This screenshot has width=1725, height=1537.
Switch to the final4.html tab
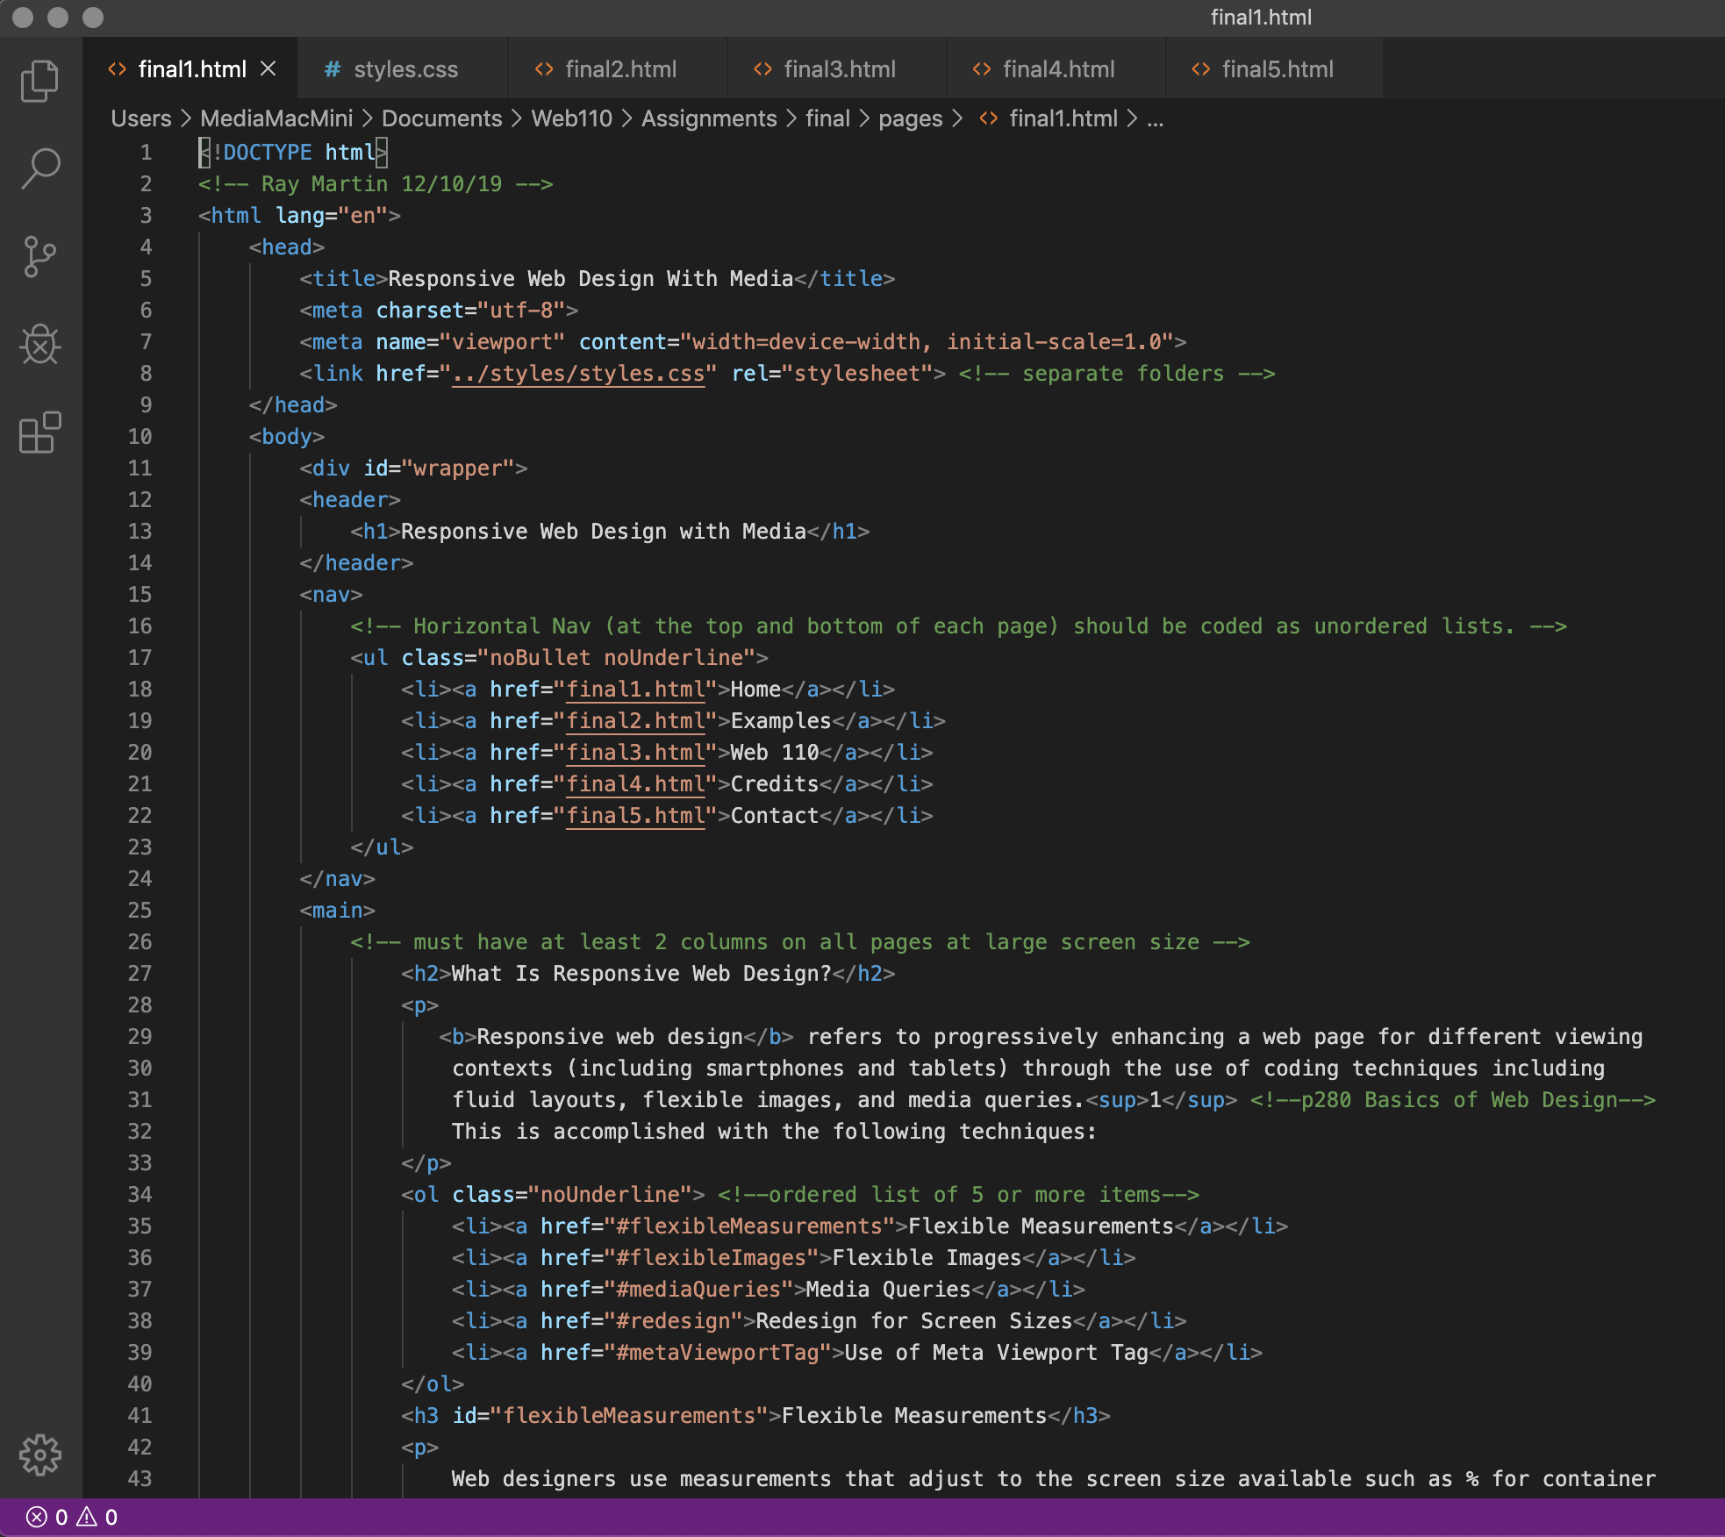[1056, 68]
